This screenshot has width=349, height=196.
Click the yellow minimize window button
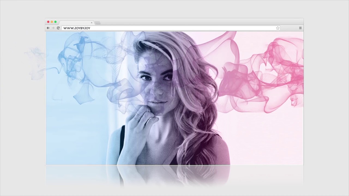point(52,22)
